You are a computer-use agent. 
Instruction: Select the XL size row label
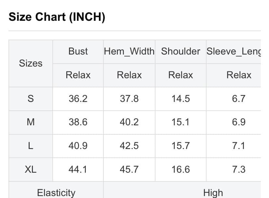click(x=31, y=169)
